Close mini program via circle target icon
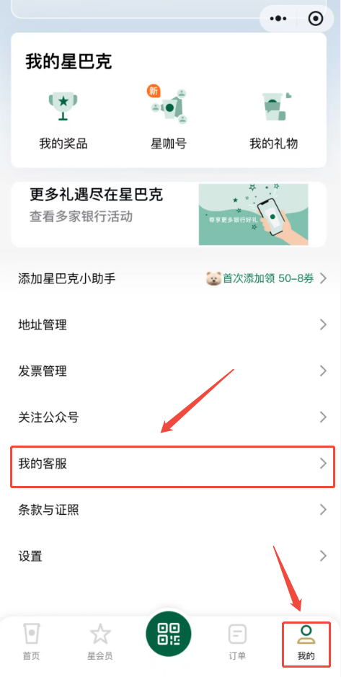The height and width of the screenshot is (677, 341). (x=316, y=19)
